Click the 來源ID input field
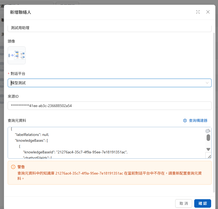 (109, 106)
